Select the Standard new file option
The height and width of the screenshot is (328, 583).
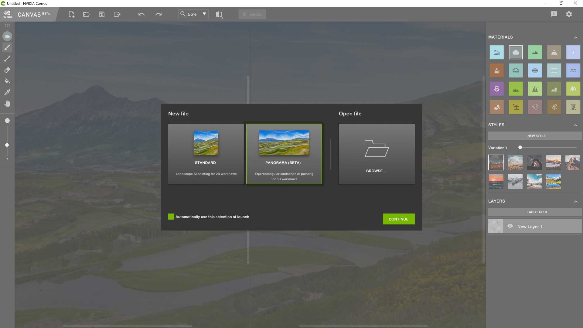pos(206,154)
